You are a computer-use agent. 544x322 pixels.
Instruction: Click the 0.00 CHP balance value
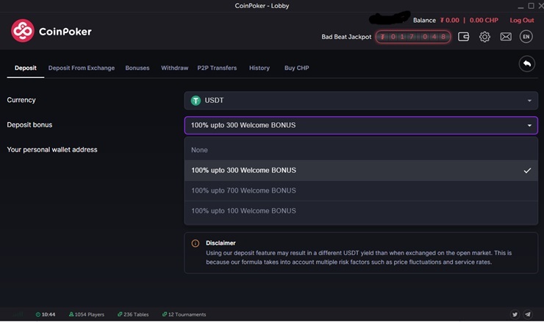coord(484,20)
